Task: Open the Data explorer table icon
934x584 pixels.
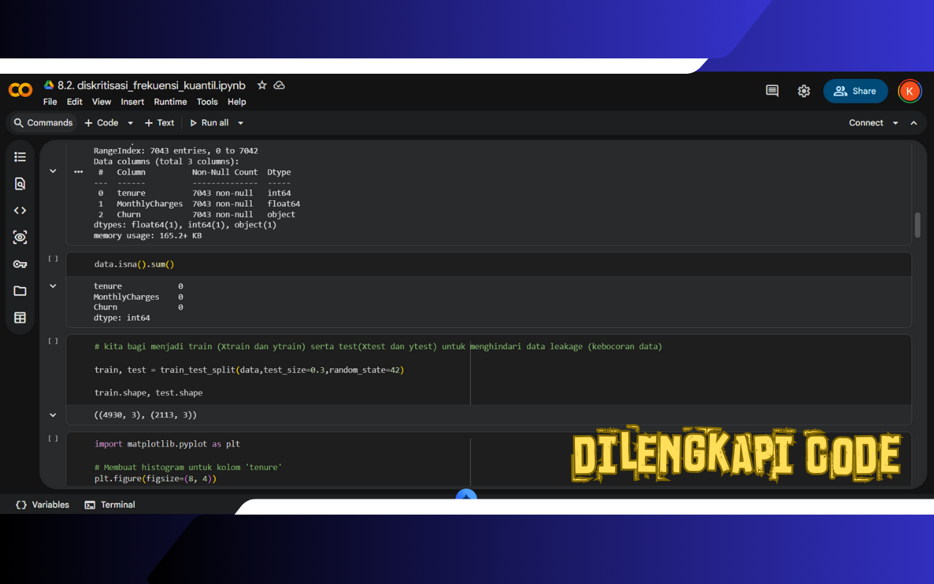Action: click(20, 318)
